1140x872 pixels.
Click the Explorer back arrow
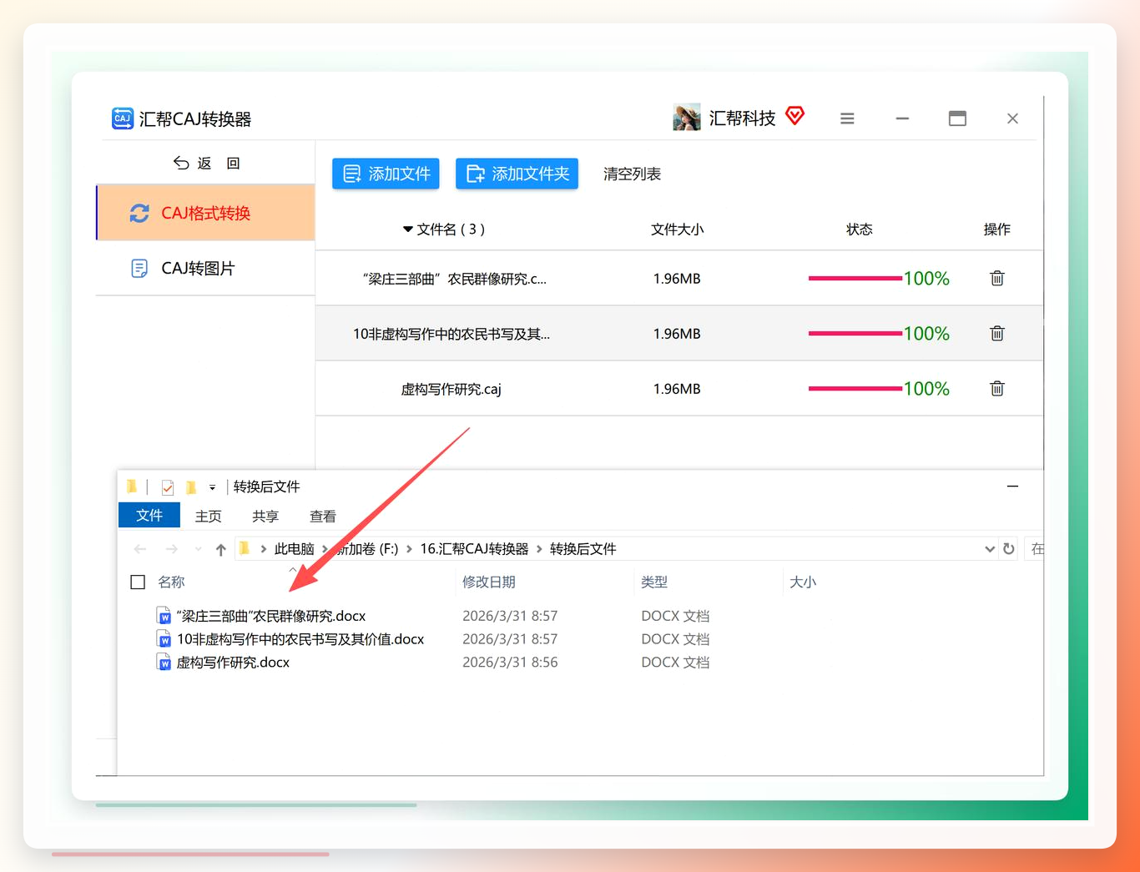(140, 548)
